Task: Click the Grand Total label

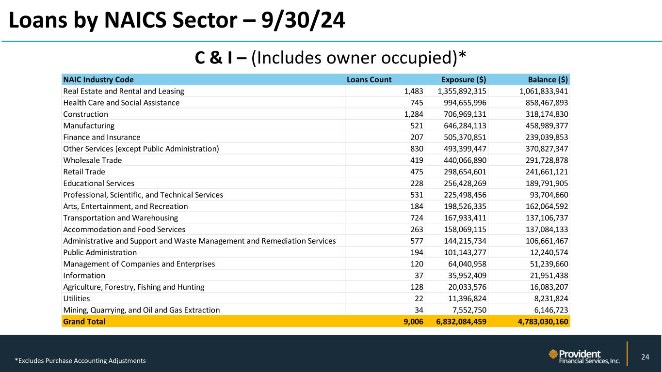Action: point(84,321)
